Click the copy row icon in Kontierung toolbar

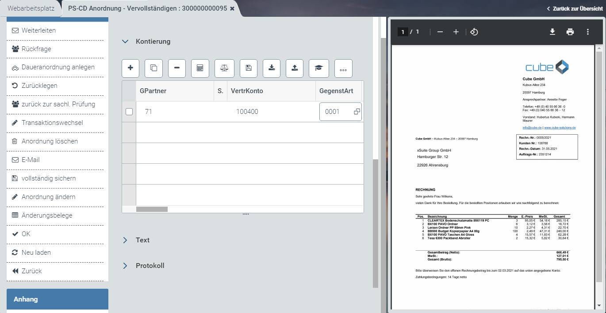[153, 68]
